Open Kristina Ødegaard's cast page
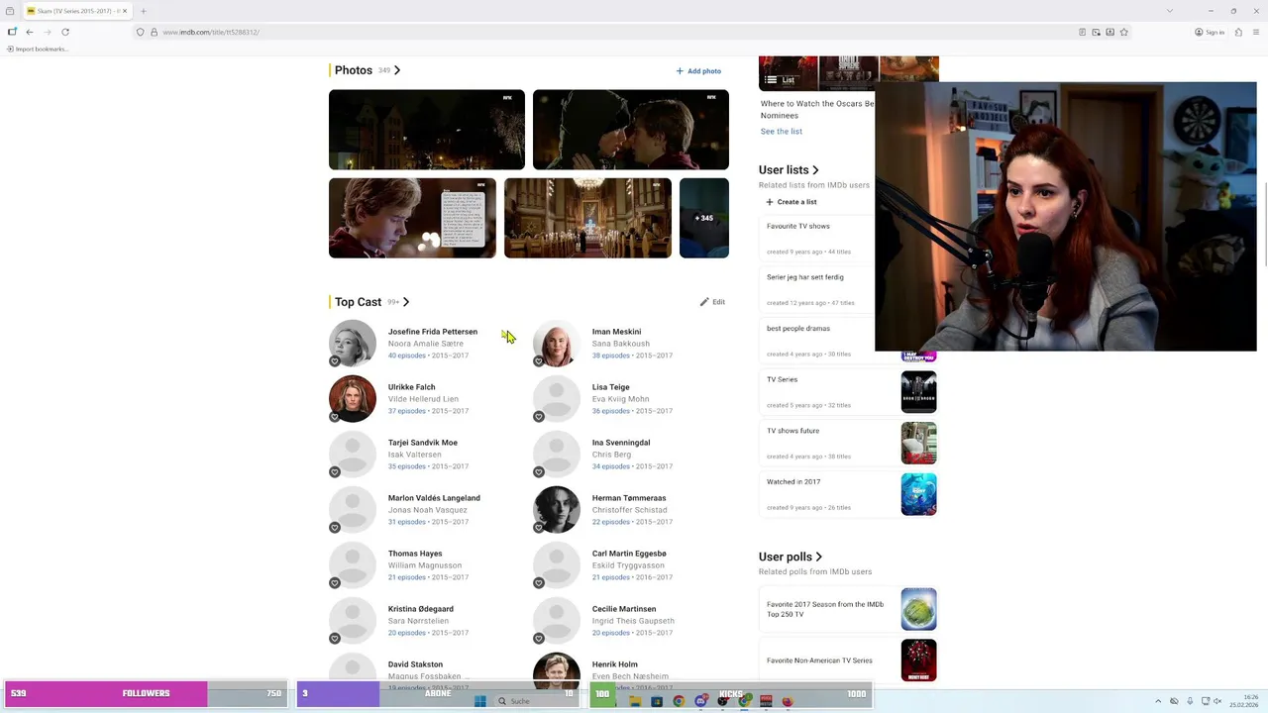 [x=421, y=609]
